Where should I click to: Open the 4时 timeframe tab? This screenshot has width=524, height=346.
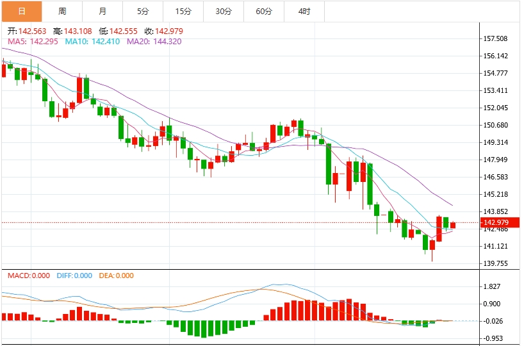pyautogui.click(x=304, y=12)
